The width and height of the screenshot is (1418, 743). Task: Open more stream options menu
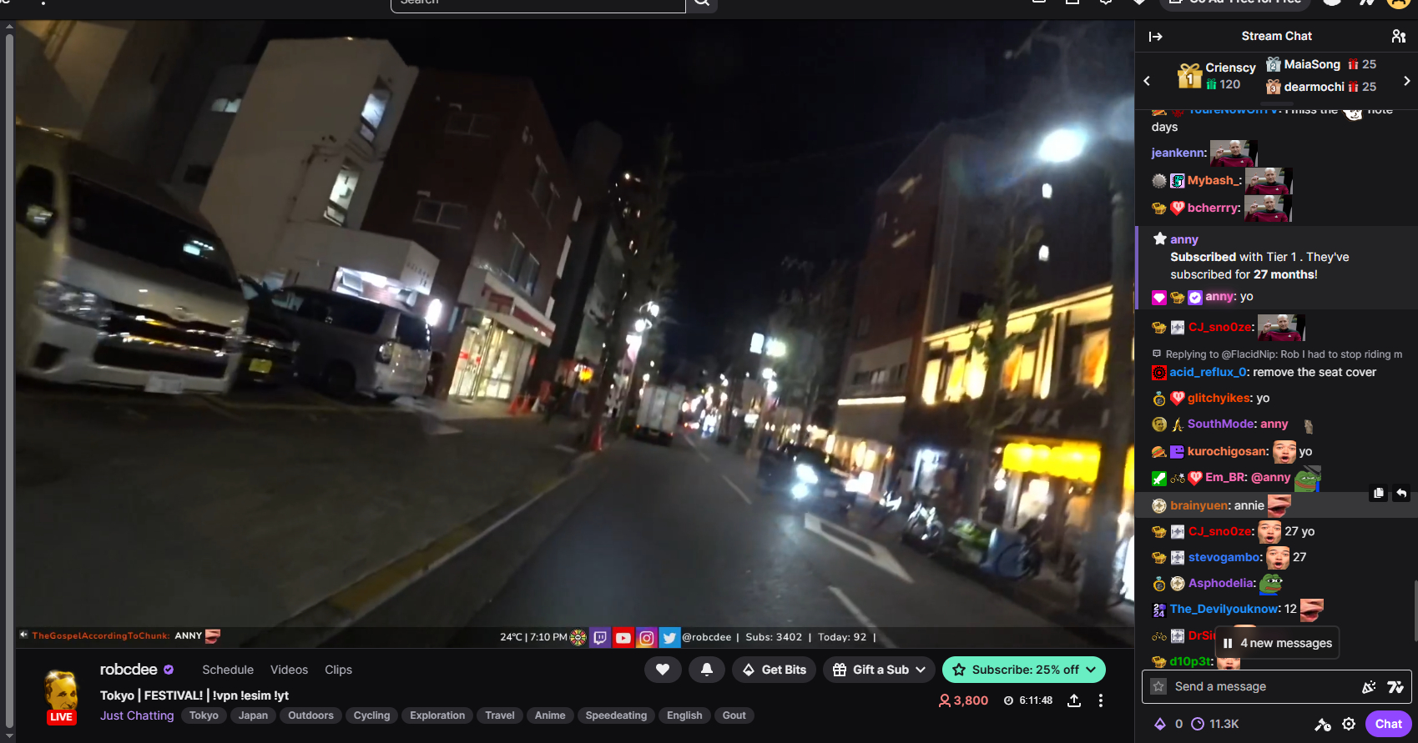1101,700
